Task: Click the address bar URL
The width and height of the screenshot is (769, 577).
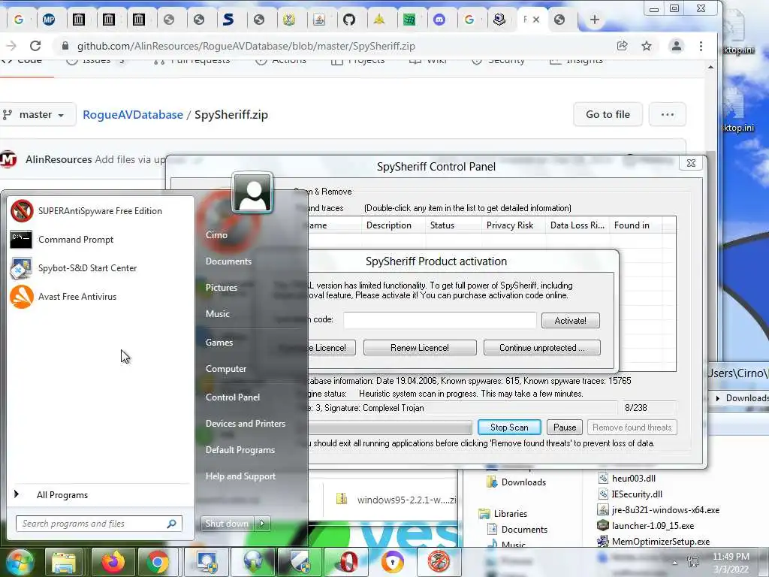Action: point(246,46)
